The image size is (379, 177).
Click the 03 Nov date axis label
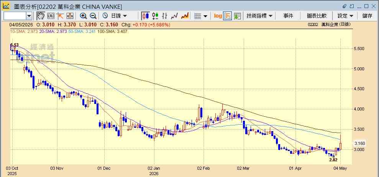(57, 168)
